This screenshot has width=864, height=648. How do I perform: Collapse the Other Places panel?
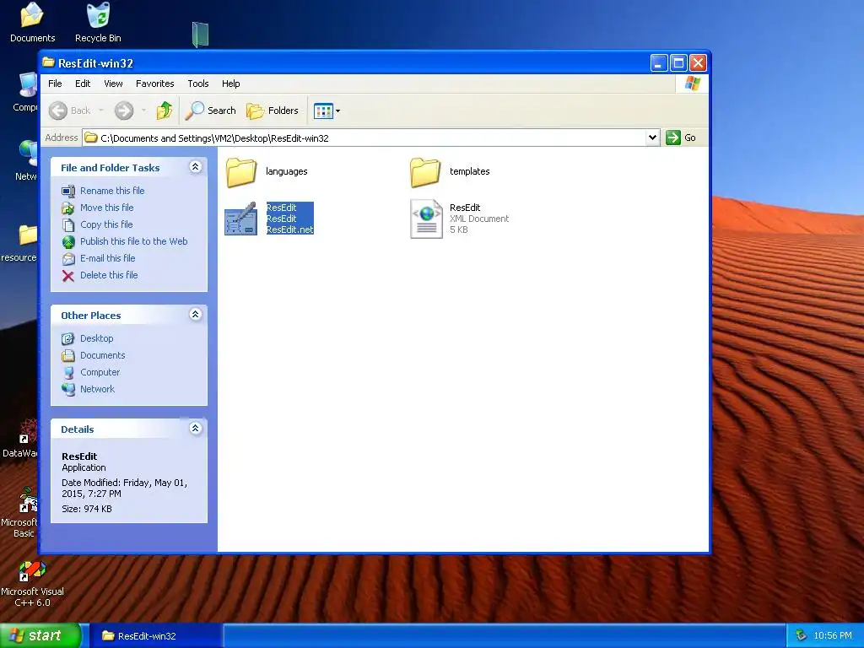point(195,315)
